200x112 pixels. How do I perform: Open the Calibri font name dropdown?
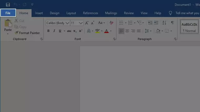68,23
